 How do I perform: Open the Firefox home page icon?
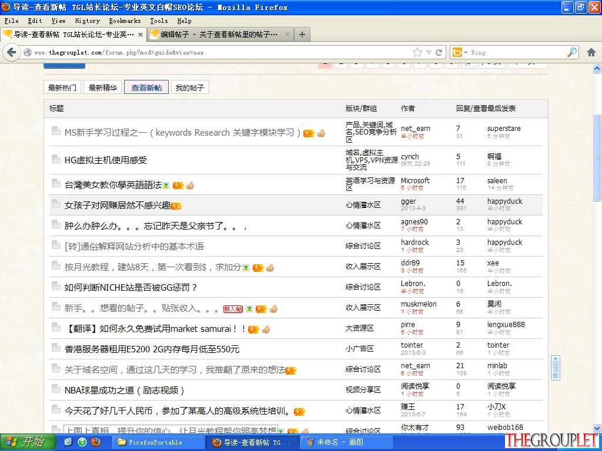[591, 52]
